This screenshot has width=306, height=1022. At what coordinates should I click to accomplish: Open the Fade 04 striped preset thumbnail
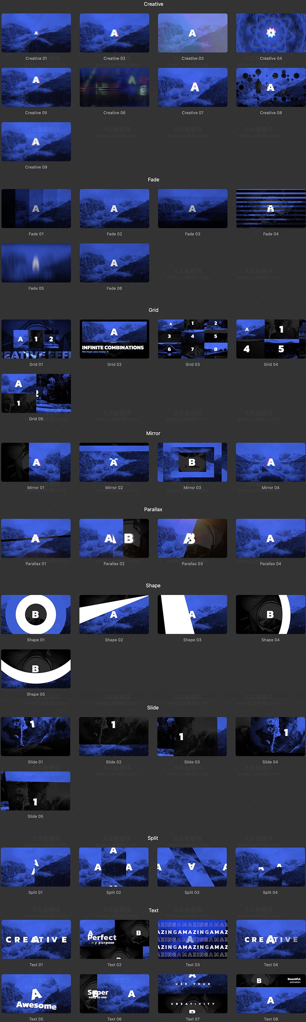pyautogui.click(x=271, y=208)
